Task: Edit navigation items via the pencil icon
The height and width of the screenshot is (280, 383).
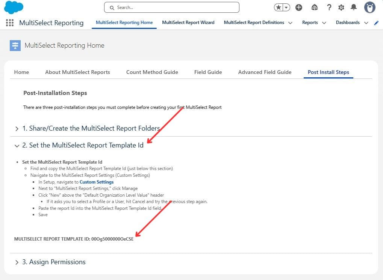Action: [377, 23]
